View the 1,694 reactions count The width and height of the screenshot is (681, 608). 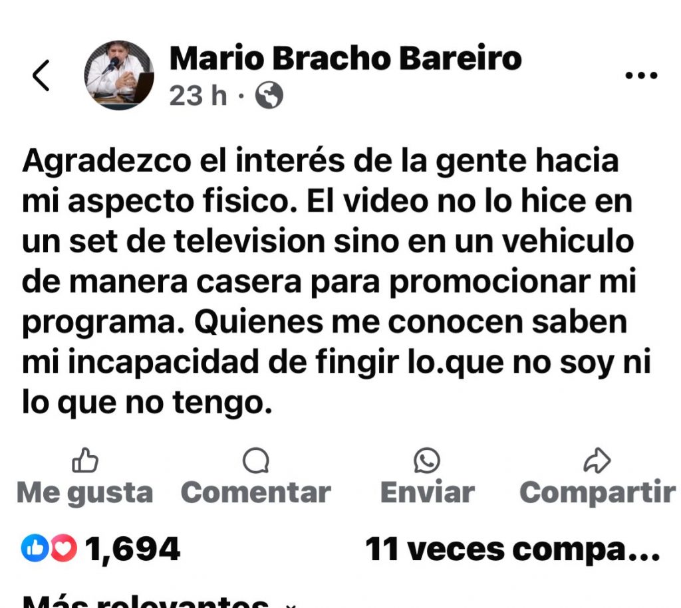[x=132, y=549]
